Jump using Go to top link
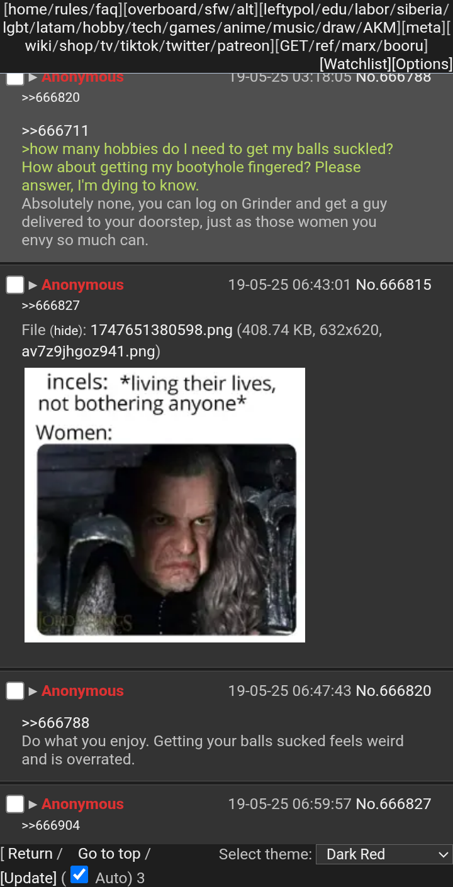The height and width of the screenshot is (887, 453). click(109, 854)
